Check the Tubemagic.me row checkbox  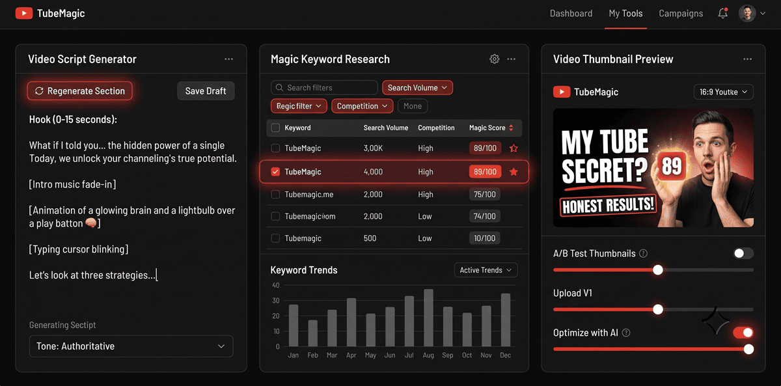point(275,195)
